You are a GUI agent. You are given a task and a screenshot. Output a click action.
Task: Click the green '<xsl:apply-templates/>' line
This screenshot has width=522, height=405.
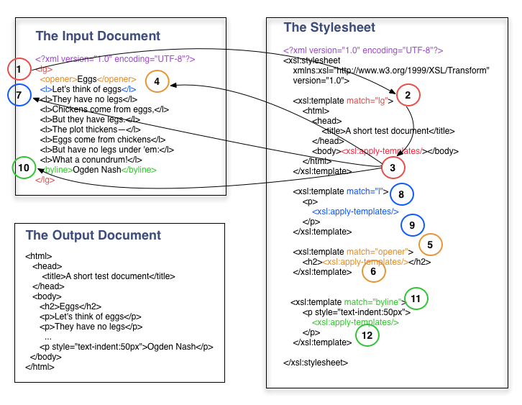coord(355,322)
